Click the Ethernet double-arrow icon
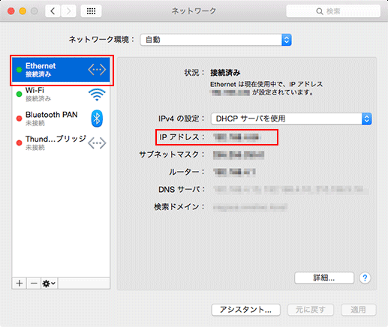388x327 pixels. pos(97,70)
